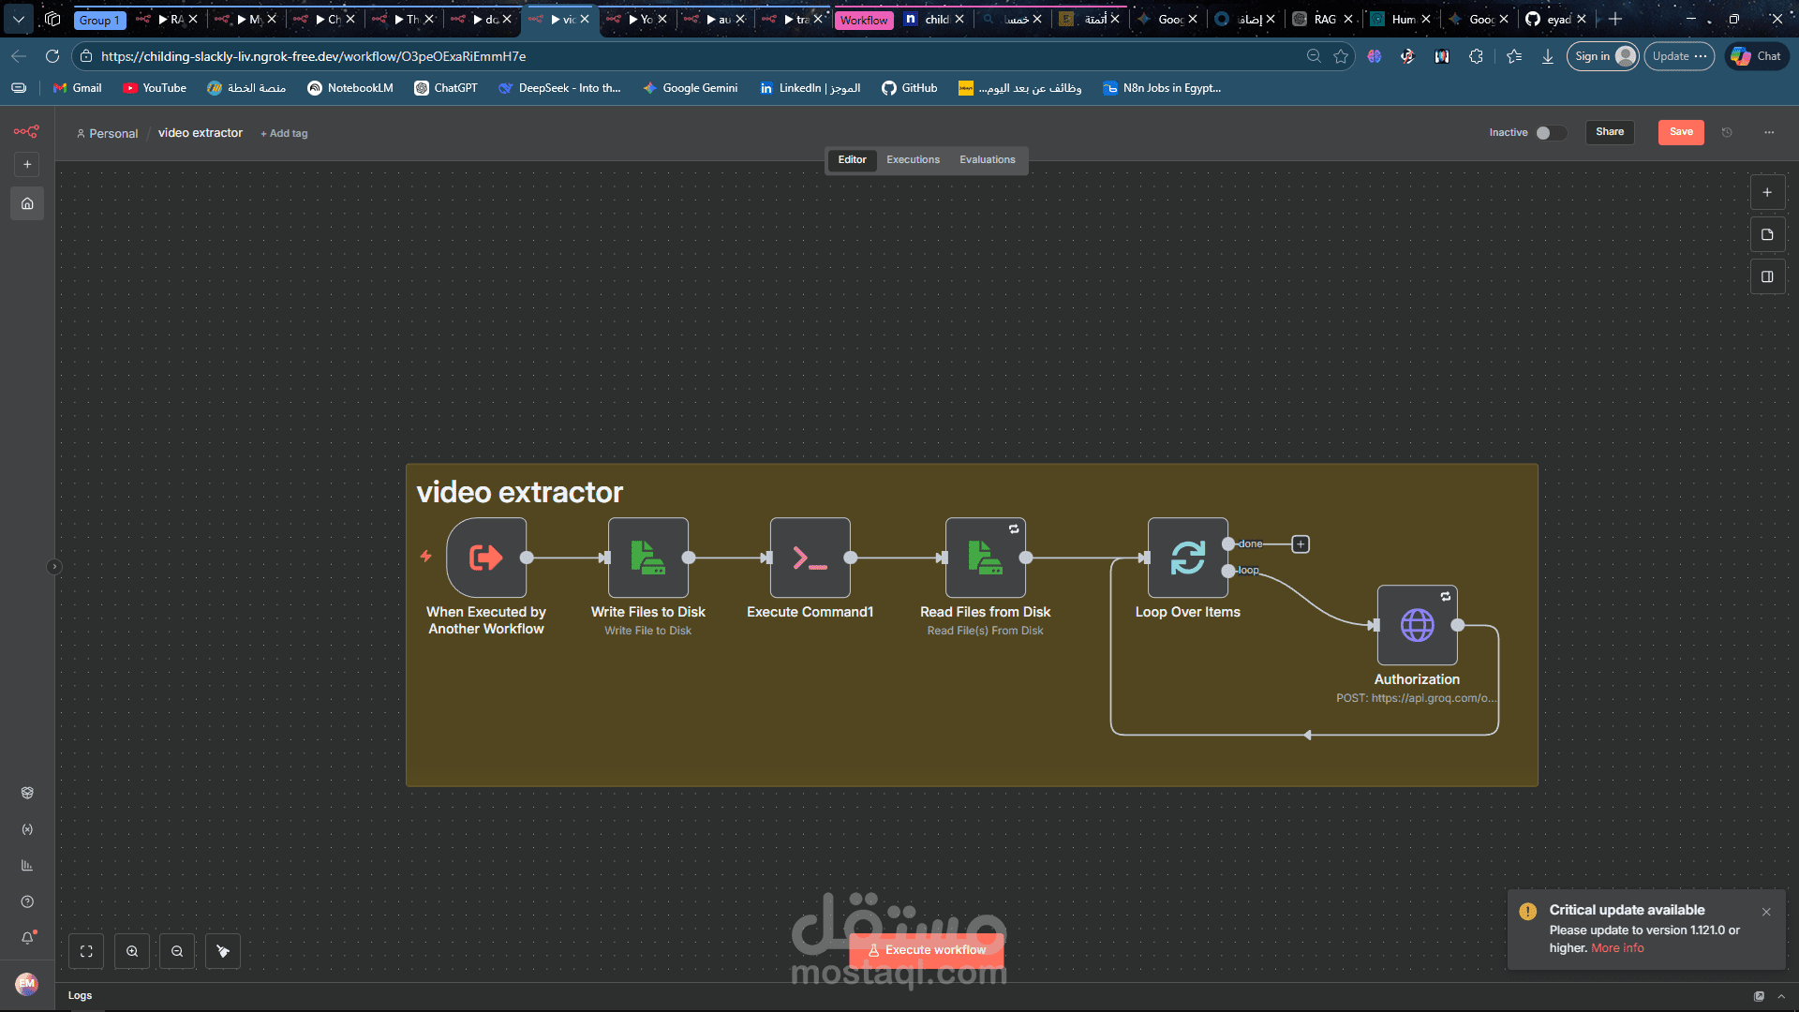This screenshot has width=1799, height=1012.
Task: Open the Authorization HTTP request node
Action: pos(1417,625)
